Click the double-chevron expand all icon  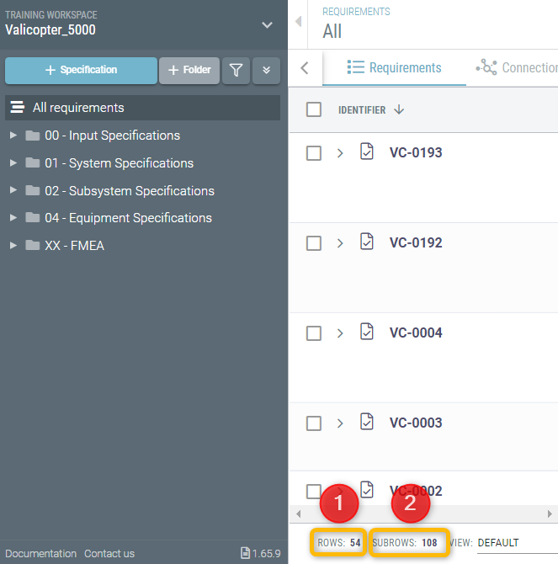point(266,70)
